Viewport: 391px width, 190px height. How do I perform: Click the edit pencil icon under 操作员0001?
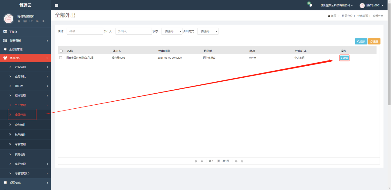(31, 21)
